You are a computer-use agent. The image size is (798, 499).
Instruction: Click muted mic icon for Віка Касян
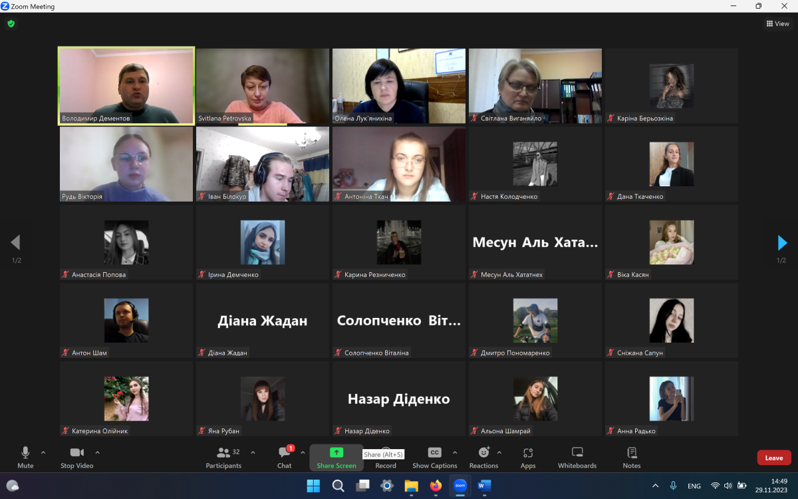click(611, 275)
